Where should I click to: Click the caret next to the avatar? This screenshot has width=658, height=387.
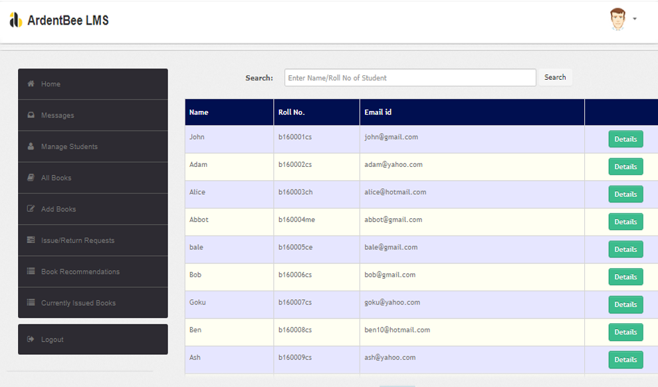point(635,19)
